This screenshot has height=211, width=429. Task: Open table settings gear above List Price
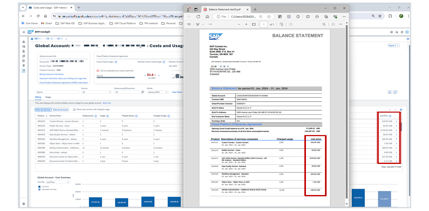point(401,110)
